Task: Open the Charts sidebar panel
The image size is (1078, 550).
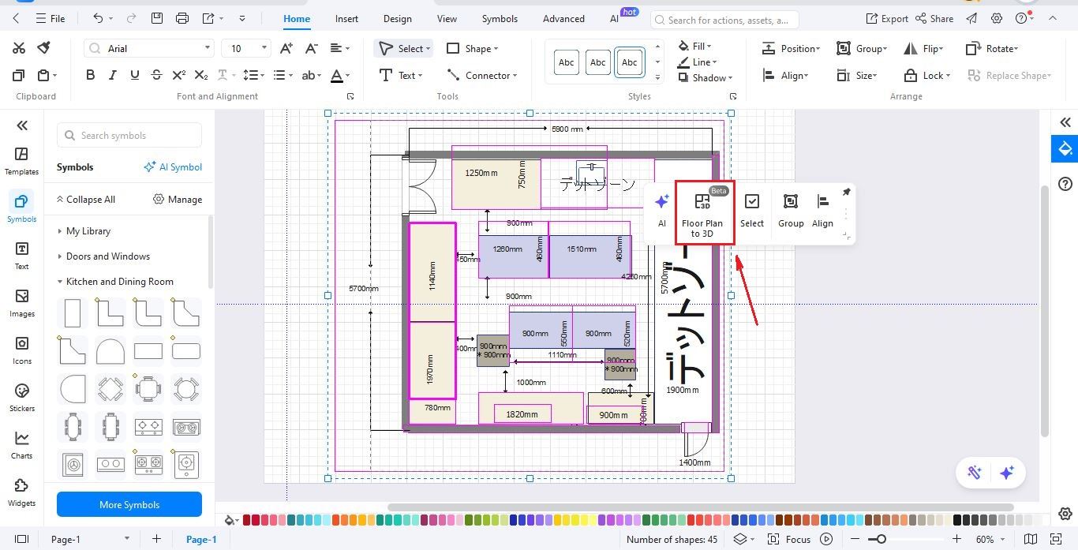Action: pos(21,445)
